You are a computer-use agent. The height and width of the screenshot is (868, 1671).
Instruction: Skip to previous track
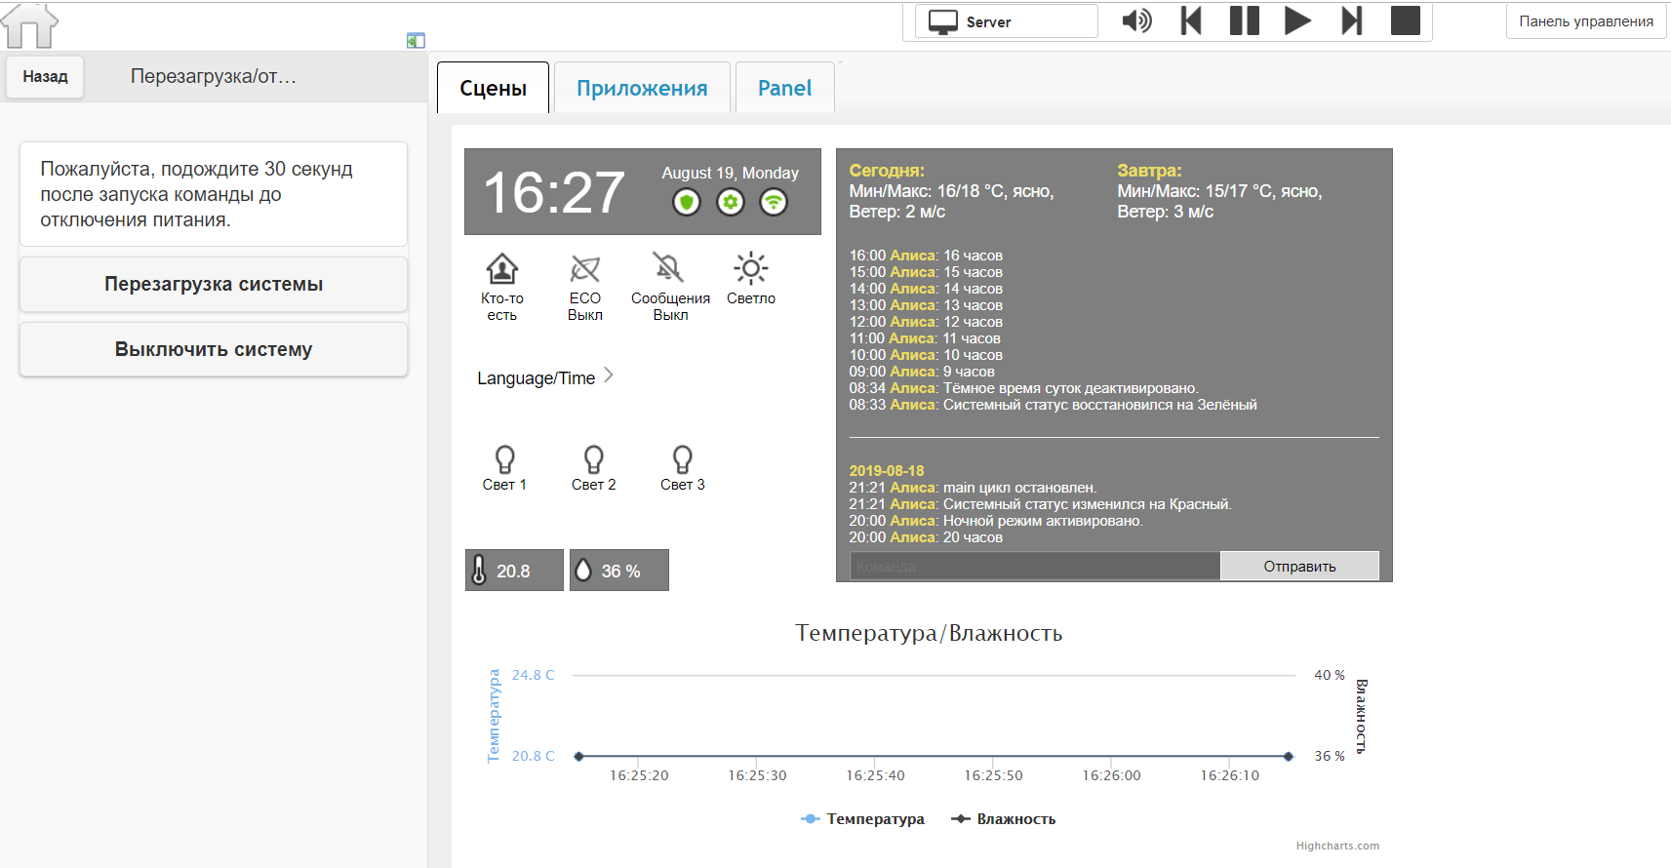[1191, 20]
